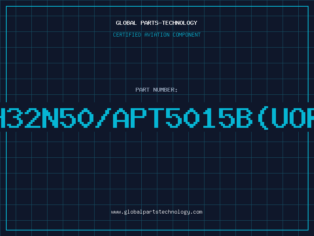Screen dimensions: 314x236
Task: Click the 'PART NUMBER:' label
Action: [157, 90]
